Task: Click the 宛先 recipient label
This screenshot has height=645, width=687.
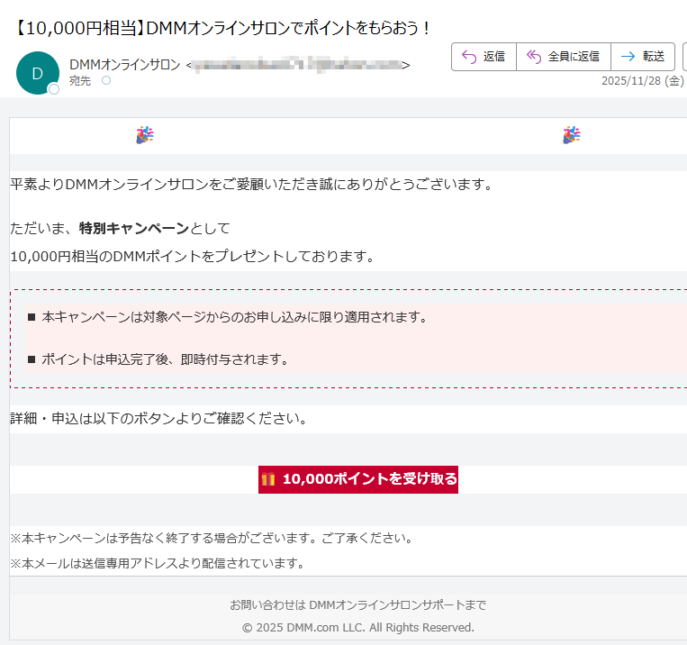Action: pos(80,81)
